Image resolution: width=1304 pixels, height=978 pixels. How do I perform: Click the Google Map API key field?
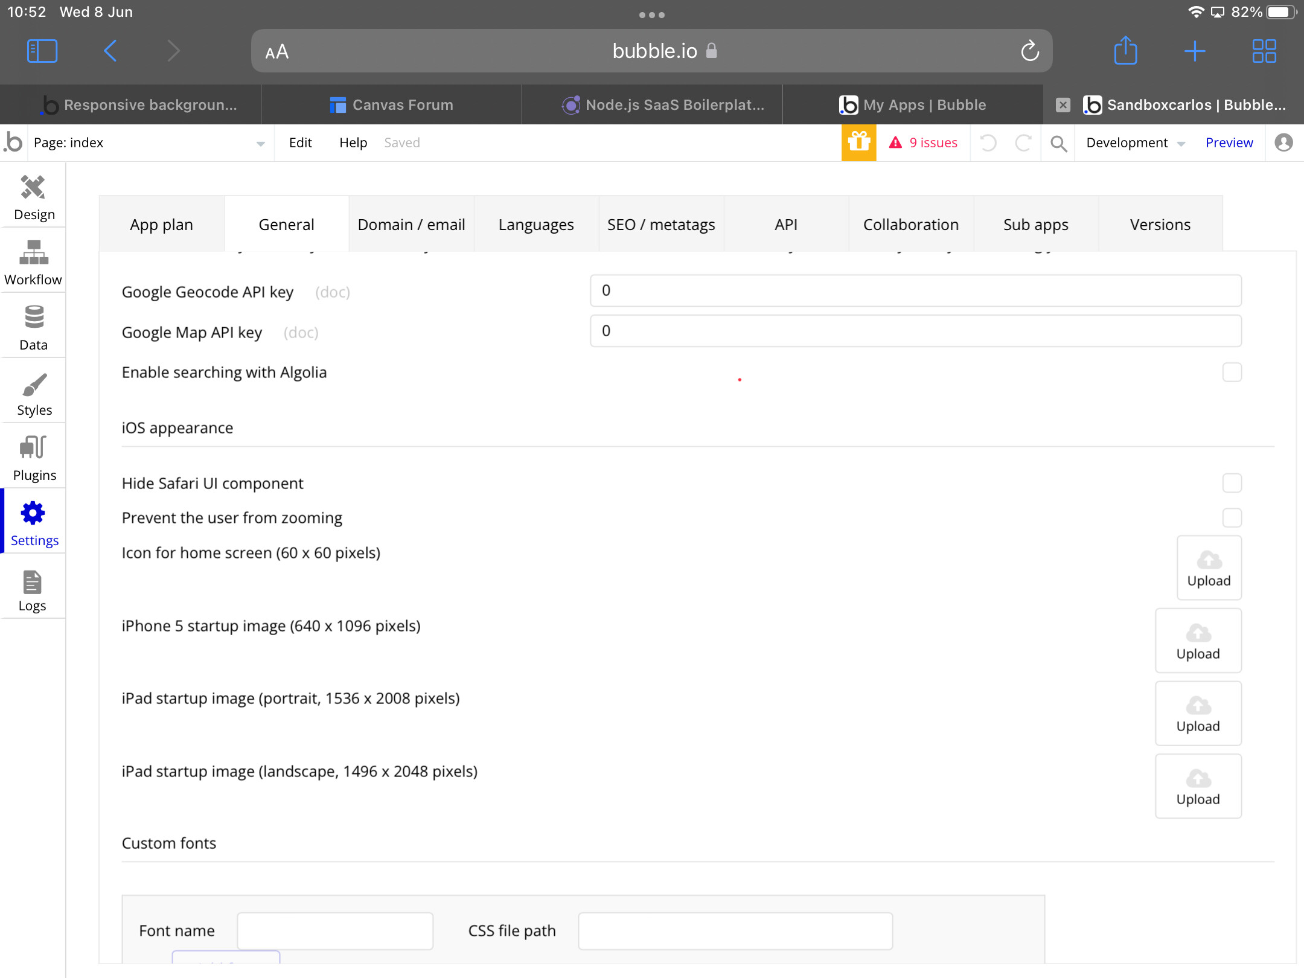(915, 331)
